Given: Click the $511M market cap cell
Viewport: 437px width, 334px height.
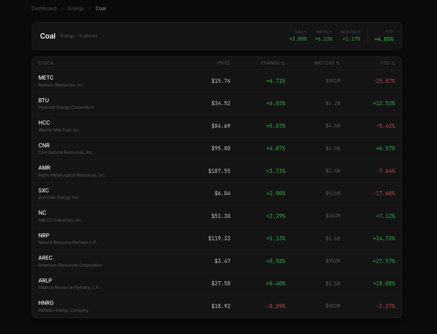Looking at the screenshot, I should (333, 193).
